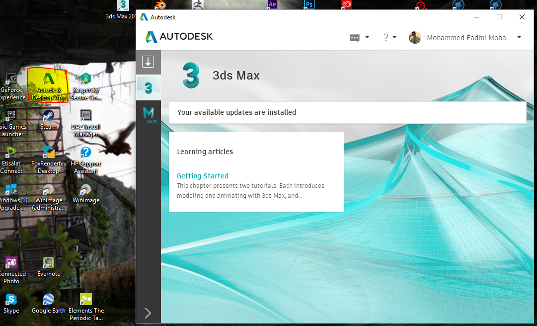Launch the Autodesk Desktop App shortcut
Viewport: 537px width, 326px height.
click(48, 84)
